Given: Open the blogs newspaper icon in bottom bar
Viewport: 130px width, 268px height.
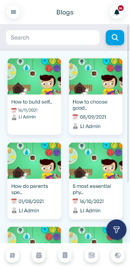Looking at the screenshot, I should click(92, 256).
